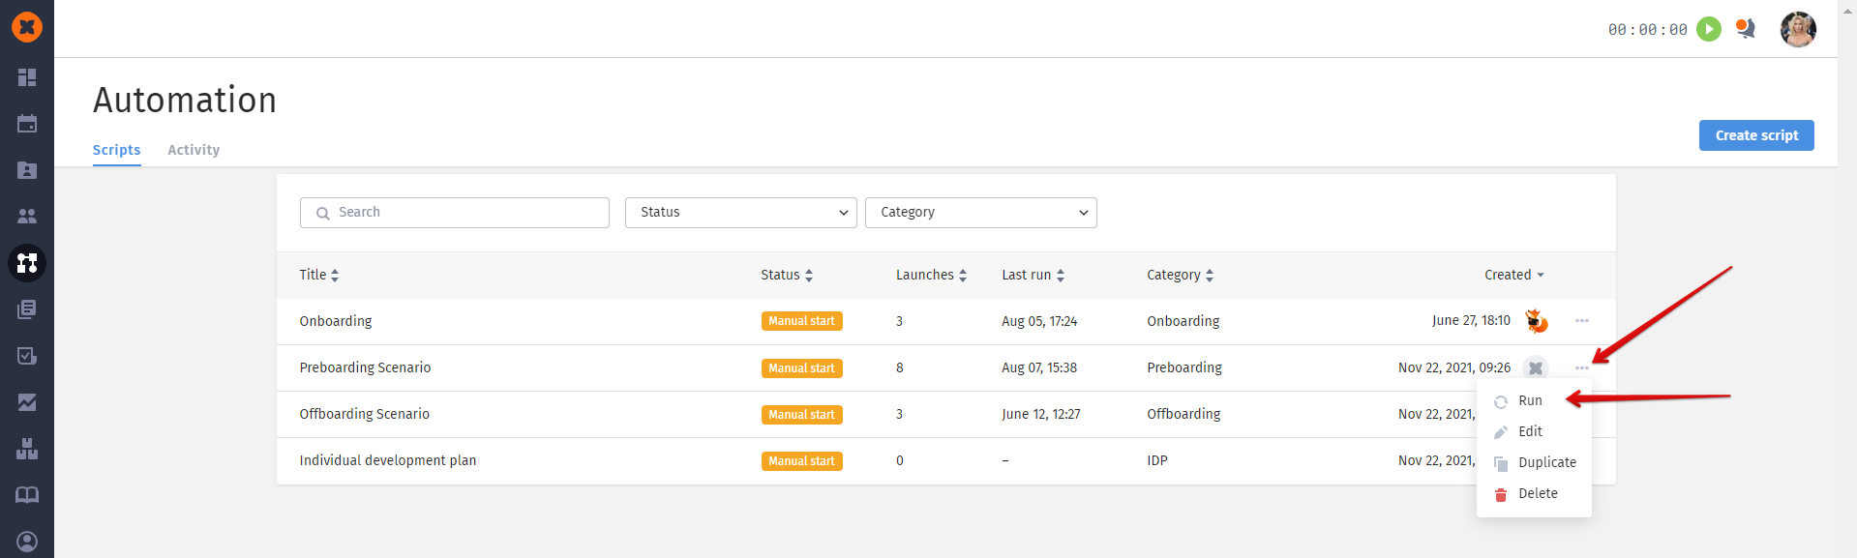This screenshot has height=558, width=1857.
Task: Click the automation workflow sidebar icon
Action: [27, 263]
